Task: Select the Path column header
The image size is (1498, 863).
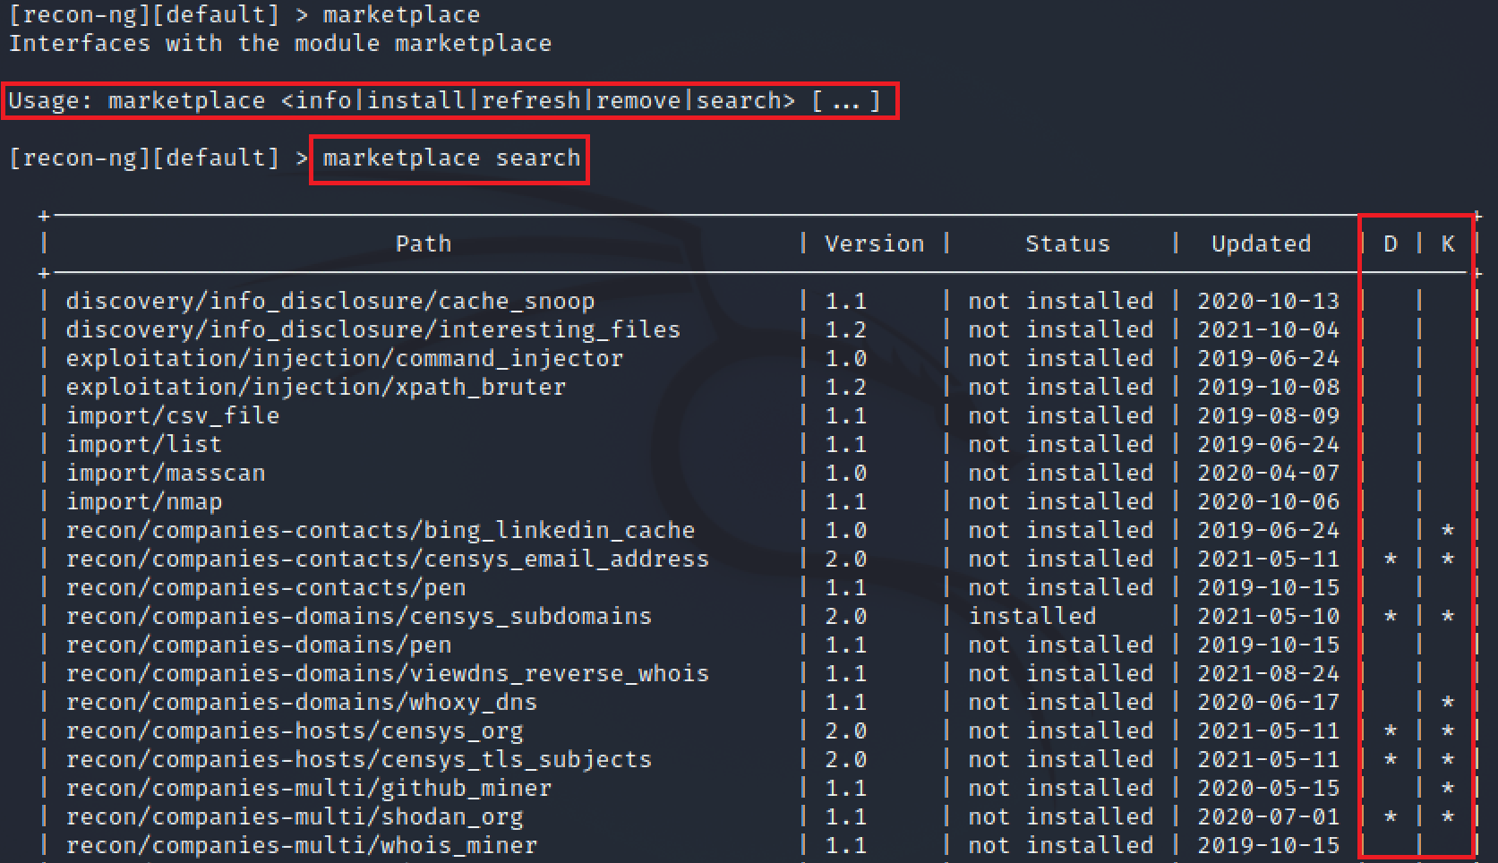Action: (423, 243)
